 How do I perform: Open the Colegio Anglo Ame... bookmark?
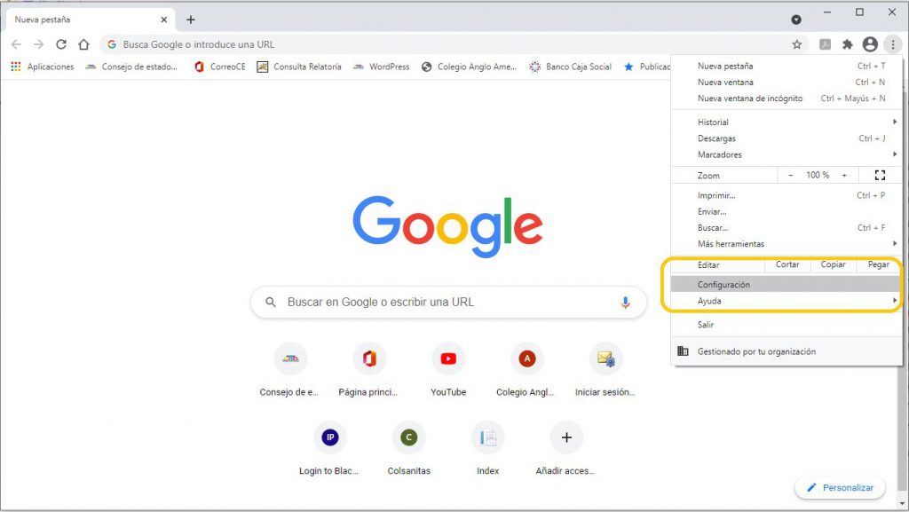tap(469, 67)
